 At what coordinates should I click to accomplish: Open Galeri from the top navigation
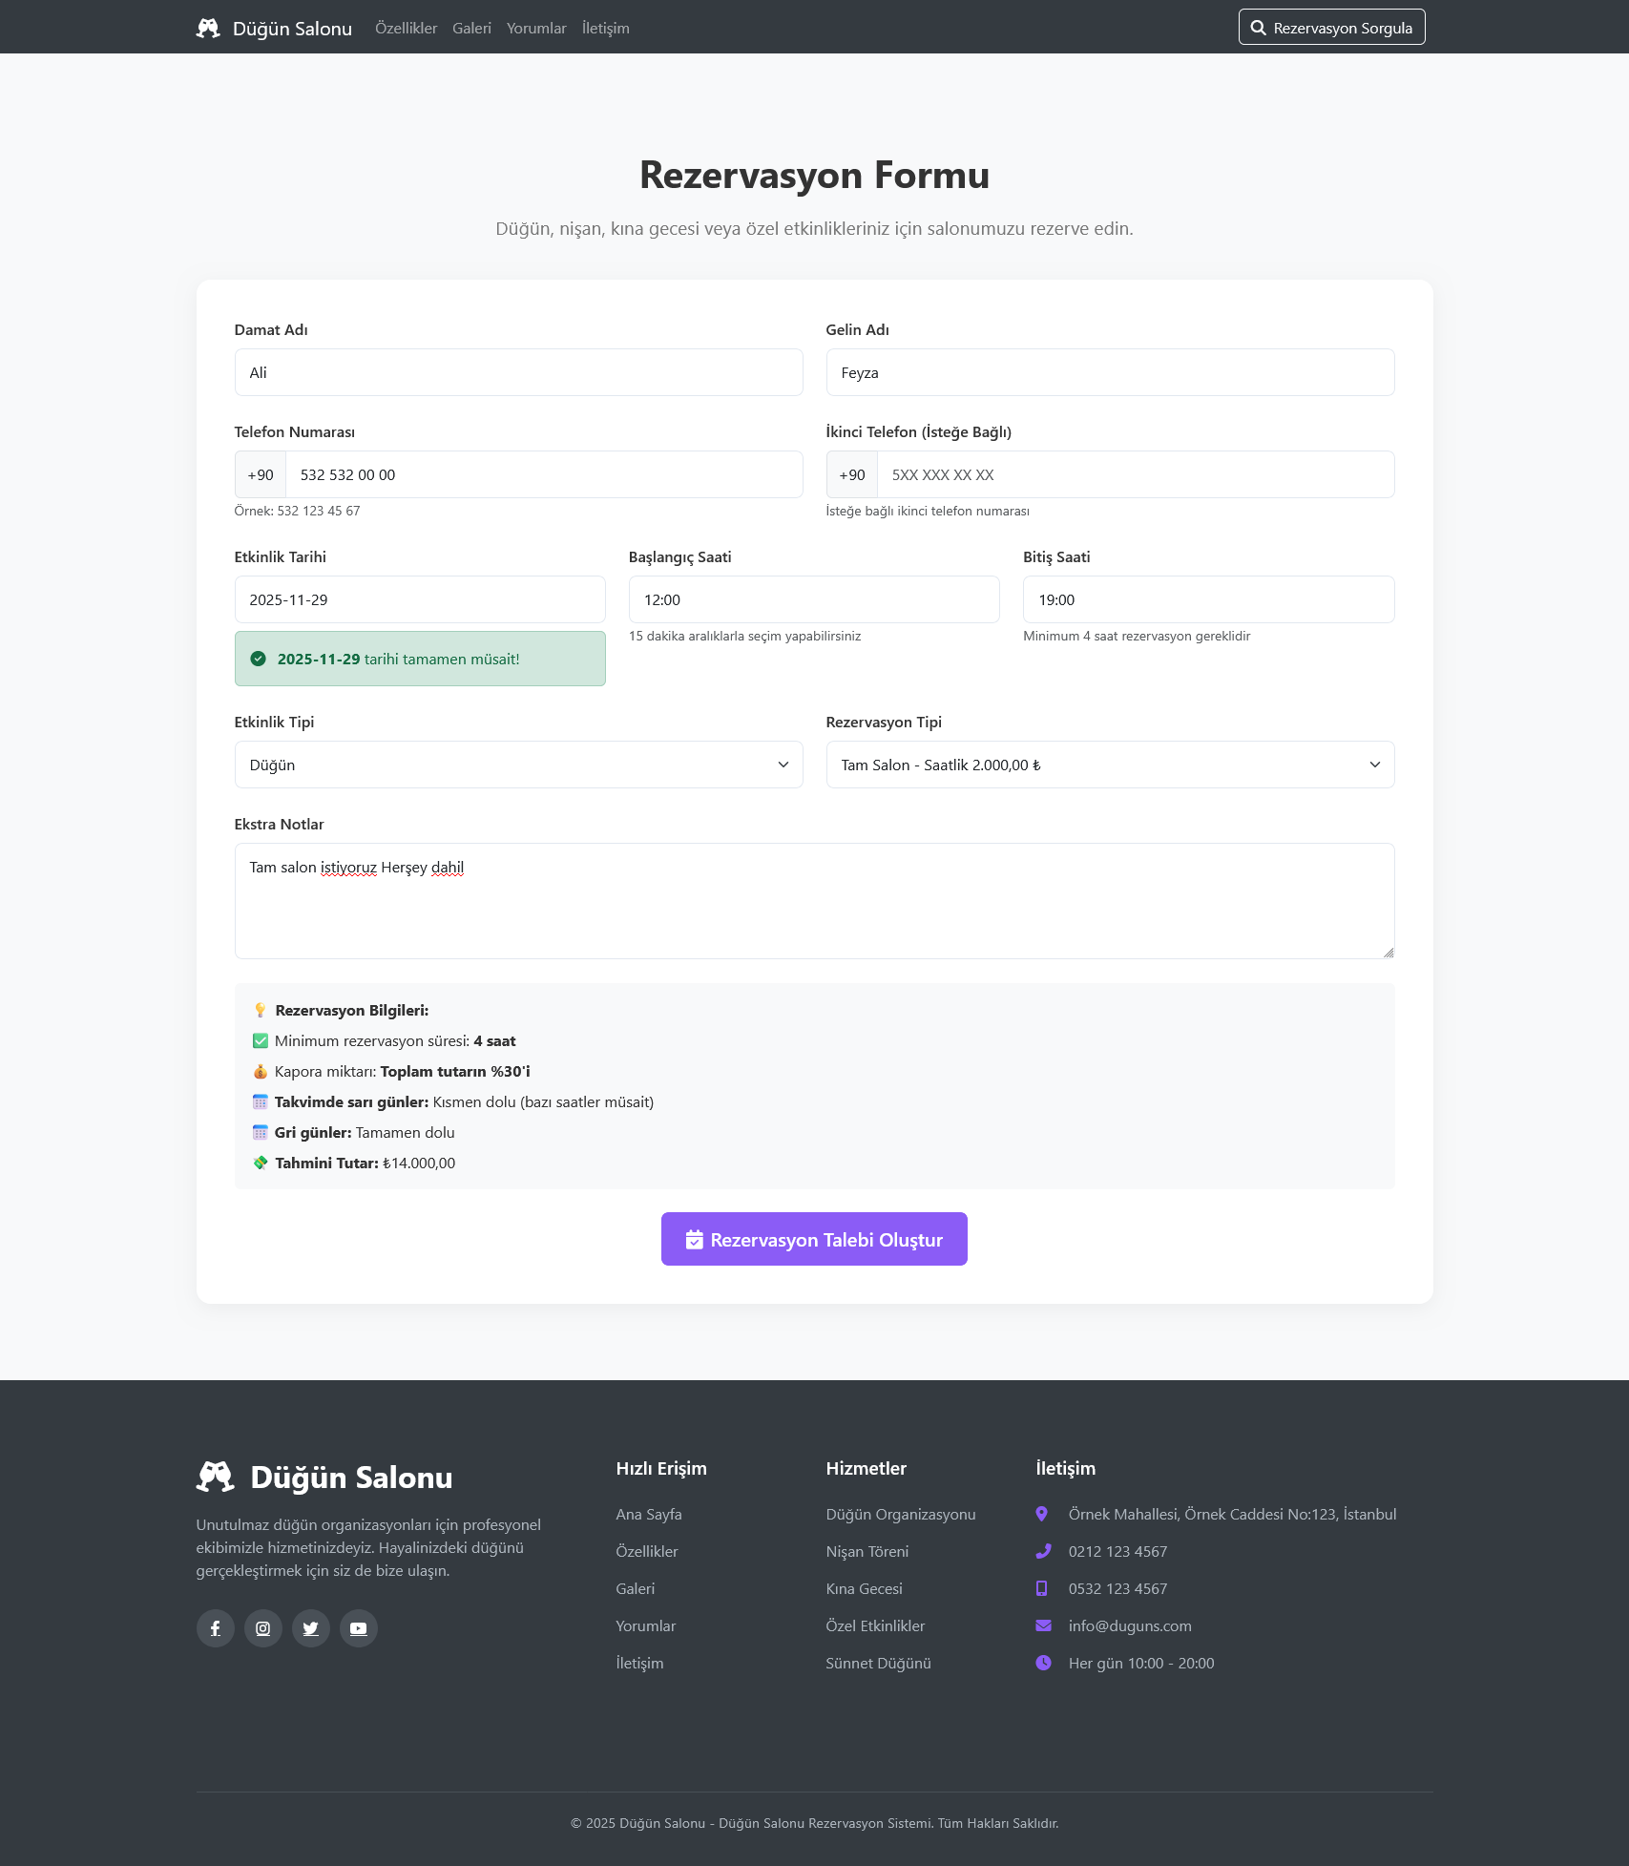click(x=471, y=29)
